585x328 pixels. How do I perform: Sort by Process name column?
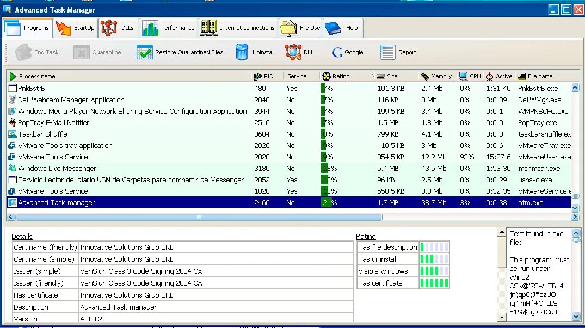click(129, 76)
